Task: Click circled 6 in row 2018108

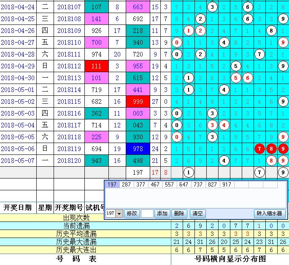Action: (248, 19)
